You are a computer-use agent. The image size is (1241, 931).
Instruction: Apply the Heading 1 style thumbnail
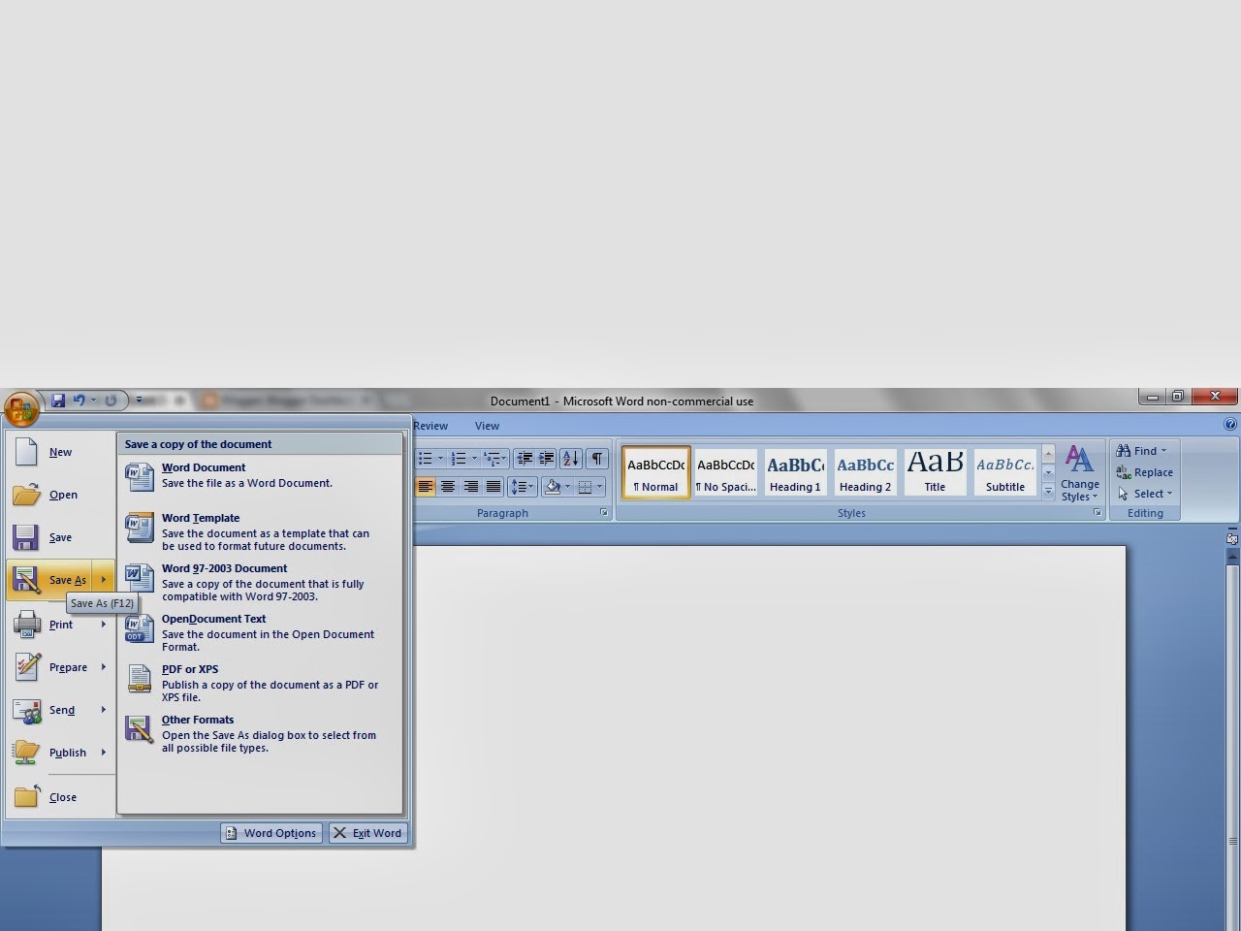point(795,471)
